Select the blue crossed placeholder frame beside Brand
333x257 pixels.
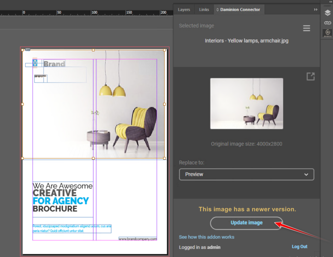point(35,63)
